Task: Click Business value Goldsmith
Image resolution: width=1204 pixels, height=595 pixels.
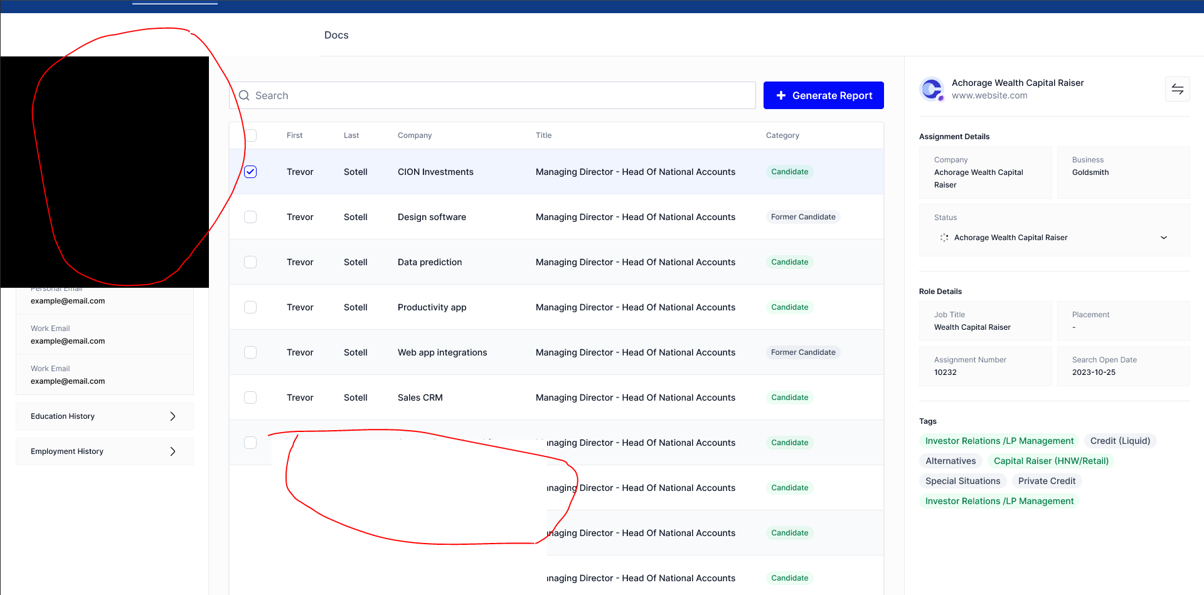Action: click(x=1090, y=172)
